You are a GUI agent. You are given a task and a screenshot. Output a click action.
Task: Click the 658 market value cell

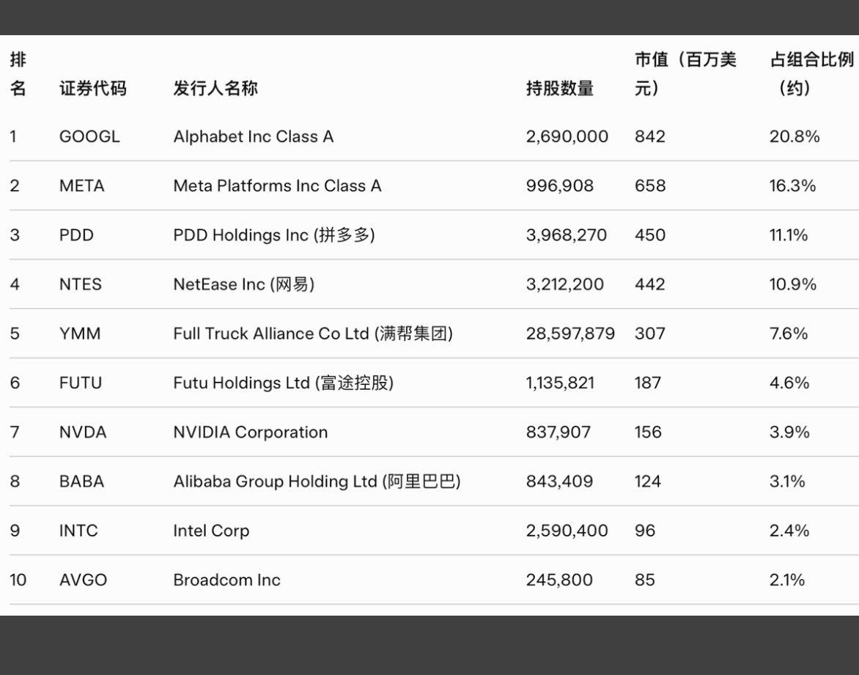tap(650, 185)
